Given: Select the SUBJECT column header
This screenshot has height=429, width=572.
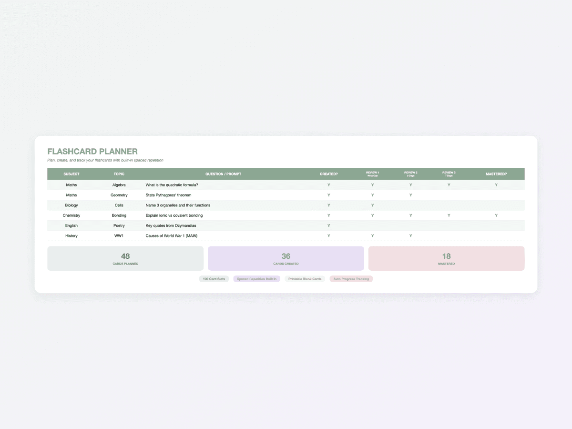Looking at the screenshot, I should (71, 174).
